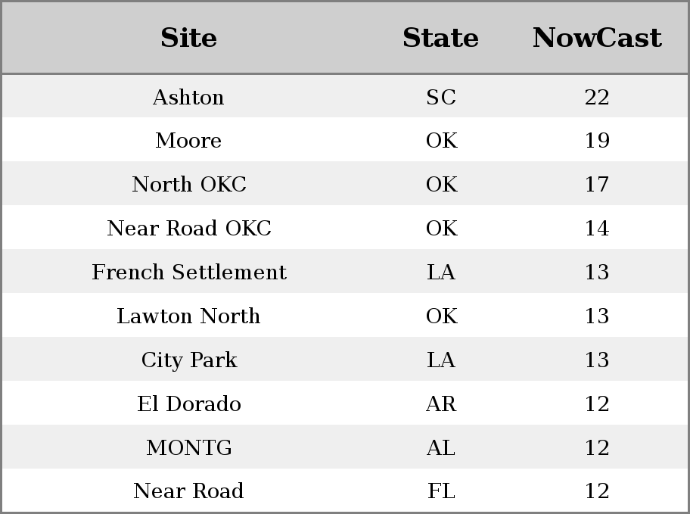Select NowCast value 19 for Moore

[597, 141]
